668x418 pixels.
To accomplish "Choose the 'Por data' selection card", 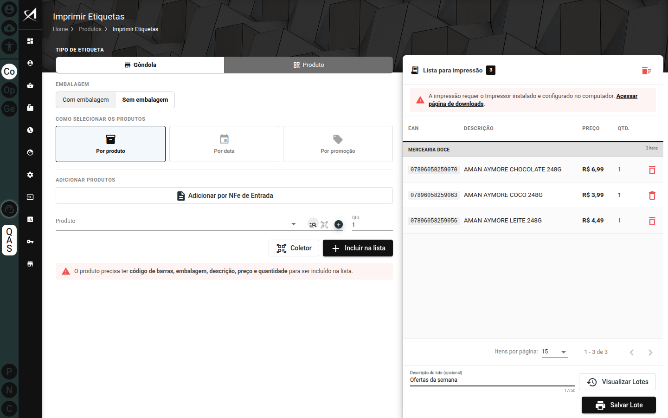I will click(x=224, y=144).
